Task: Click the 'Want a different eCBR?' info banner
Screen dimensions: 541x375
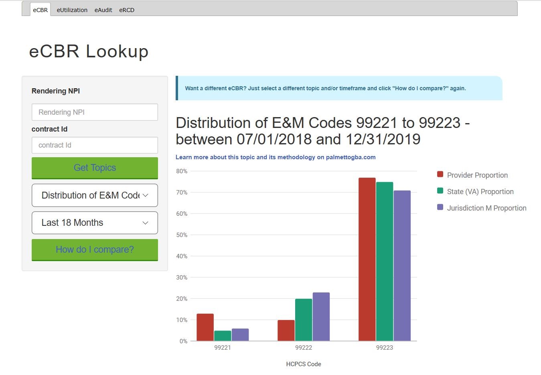Action: [339, 88]
